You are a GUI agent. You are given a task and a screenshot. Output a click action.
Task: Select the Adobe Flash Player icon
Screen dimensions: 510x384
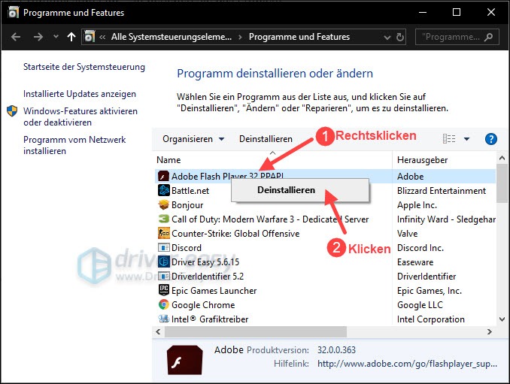[163, 176]
